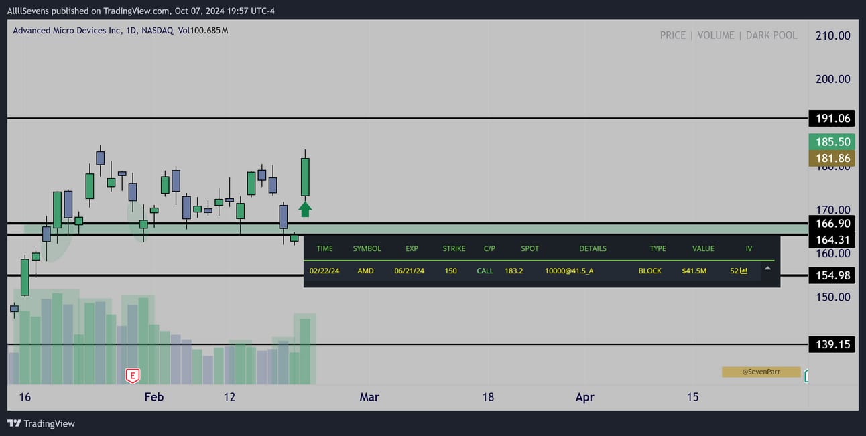Select the 183.2 spot cell
866x436 pixels.
[514, 271]
